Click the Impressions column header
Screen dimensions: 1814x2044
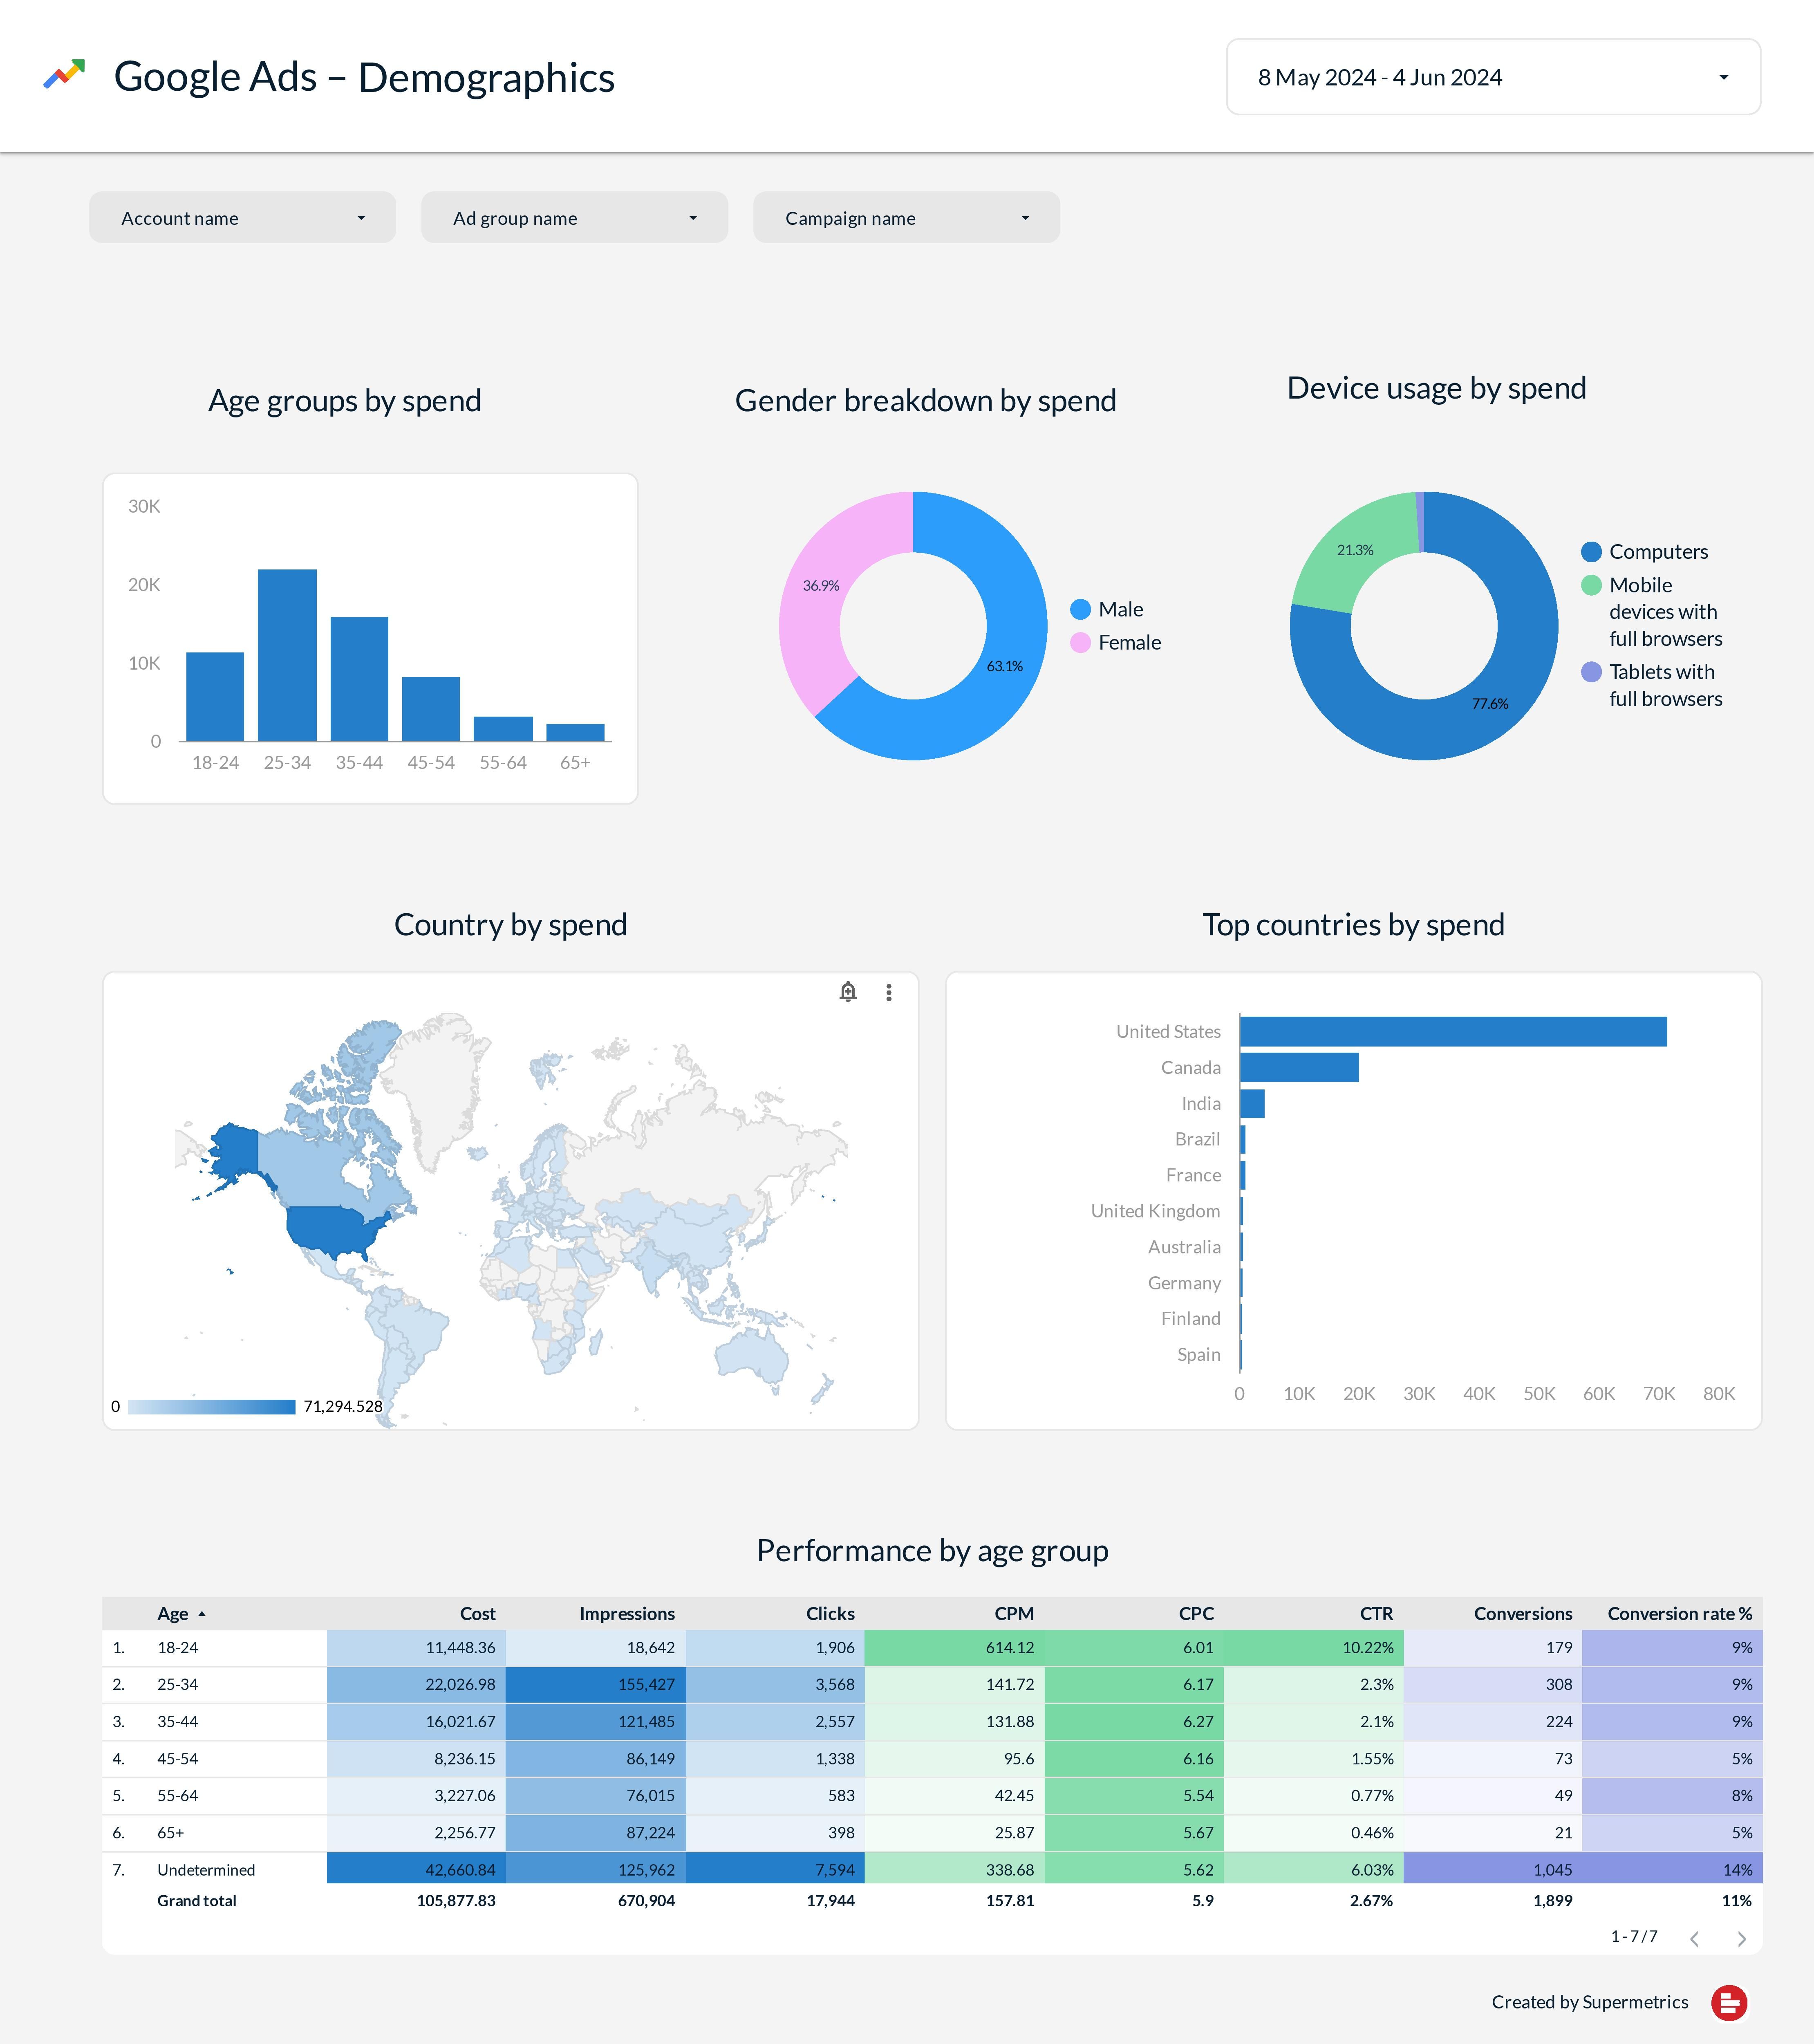(627, 1614)
